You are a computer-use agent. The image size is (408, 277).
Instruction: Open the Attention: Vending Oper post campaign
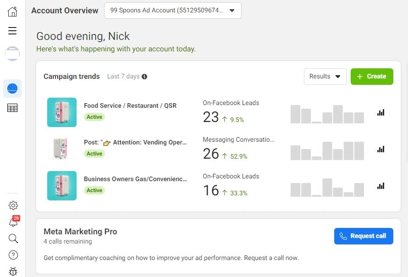click(135, 143)
